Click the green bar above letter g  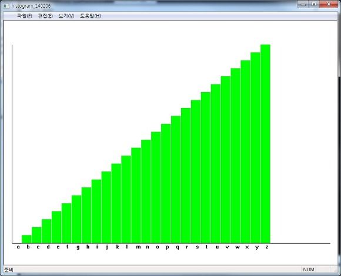(76, 219)
